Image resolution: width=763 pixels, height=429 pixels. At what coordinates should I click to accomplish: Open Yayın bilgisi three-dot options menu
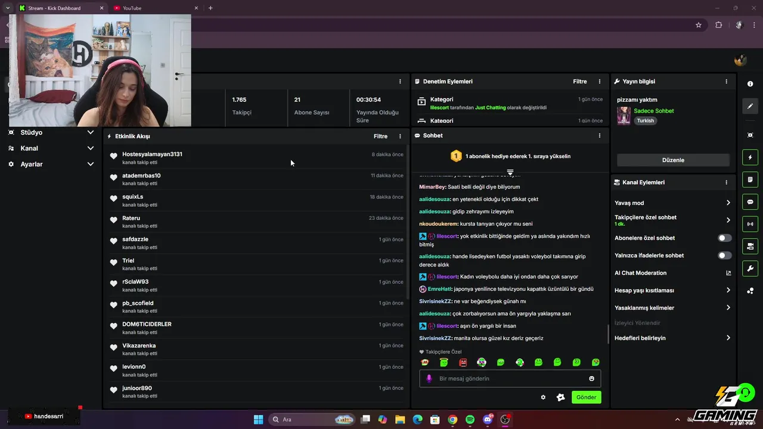pyautogui.click(x=726, y=82)
